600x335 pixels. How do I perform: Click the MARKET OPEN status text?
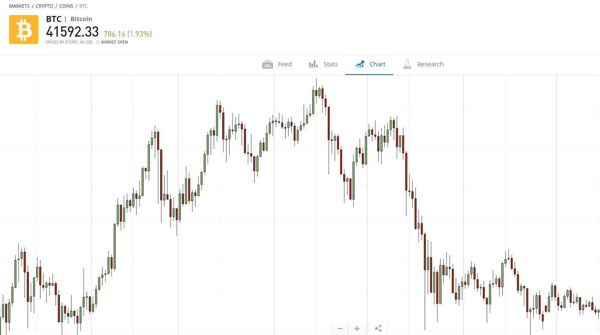point(114,42)
